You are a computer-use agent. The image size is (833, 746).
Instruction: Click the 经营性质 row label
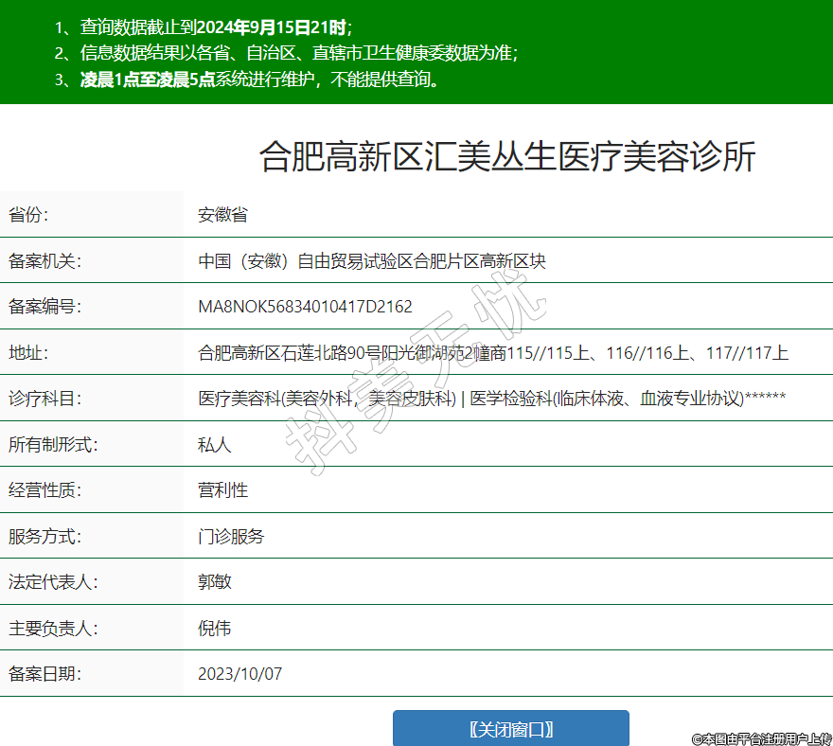(x=45, y=490)
